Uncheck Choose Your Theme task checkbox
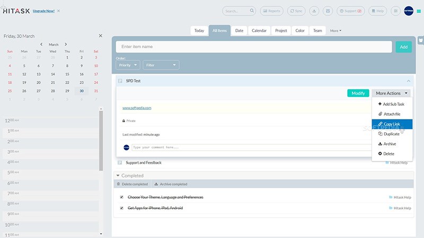Screen dimensions: 424x238 [122, 197]
